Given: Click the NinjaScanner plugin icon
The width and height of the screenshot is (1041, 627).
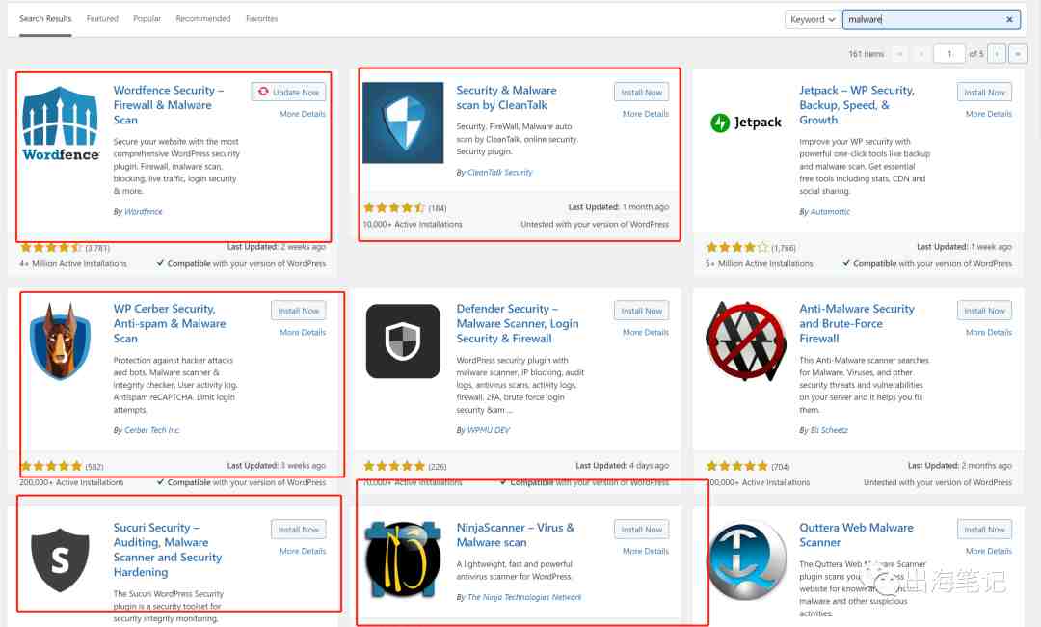Looking at the screenshot, I should (403, 559).
